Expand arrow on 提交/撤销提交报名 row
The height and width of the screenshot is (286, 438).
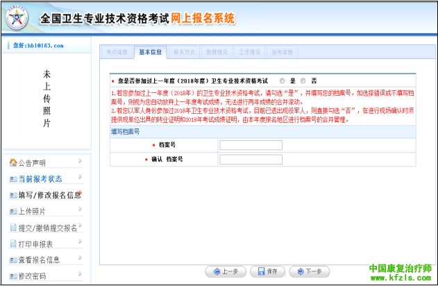[80, 225]
